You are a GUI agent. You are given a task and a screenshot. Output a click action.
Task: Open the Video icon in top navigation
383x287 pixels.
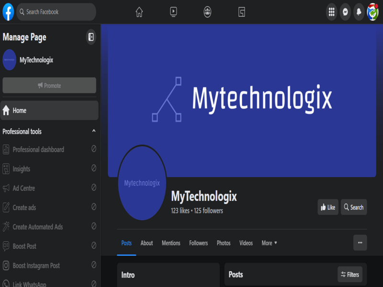click(173, 12)
